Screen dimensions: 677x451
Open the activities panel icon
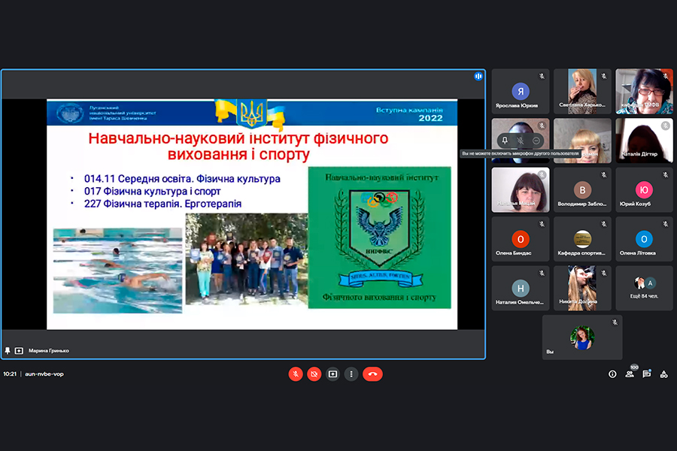665,374
